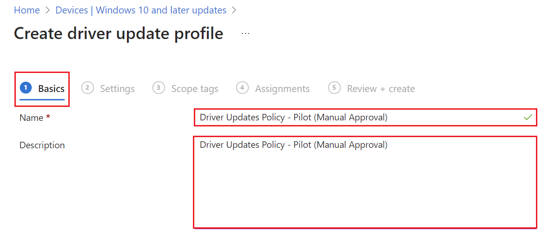Open Devices | Windows 10 and later updates breadcrumb
This screenshot has width=555, height=251.
pyautogui.click(x=141, y=10)
